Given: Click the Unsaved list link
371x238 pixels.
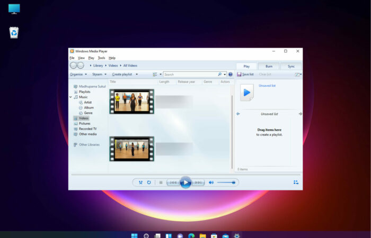Looking at the screenshot, I should (267, 86).
